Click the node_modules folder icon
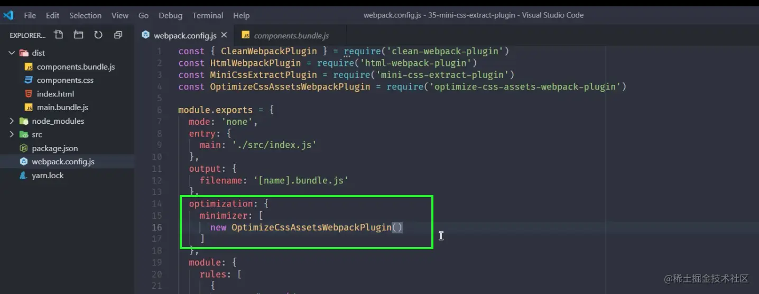The image size is (759, 294). point(24,121)
